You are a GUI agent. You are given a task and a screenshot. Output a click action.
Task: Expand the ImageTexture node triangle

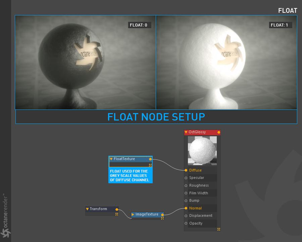point(133,214)
